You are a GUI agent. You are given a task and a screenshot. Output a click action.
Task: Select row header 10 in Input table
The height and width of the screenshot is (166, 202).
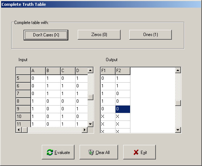pos(23,117)
